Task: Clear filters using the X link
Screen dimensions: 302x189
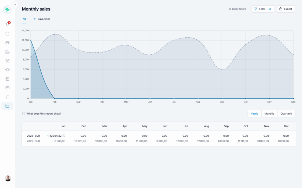Action: [x=237, y=9]
